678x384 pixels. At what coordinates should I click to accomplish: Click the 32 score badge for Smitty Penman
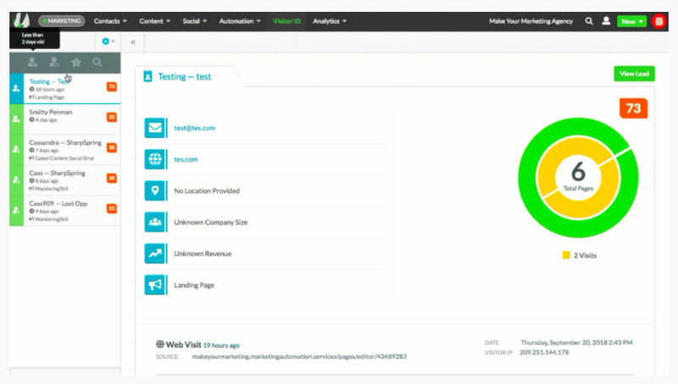click(112, 117)
